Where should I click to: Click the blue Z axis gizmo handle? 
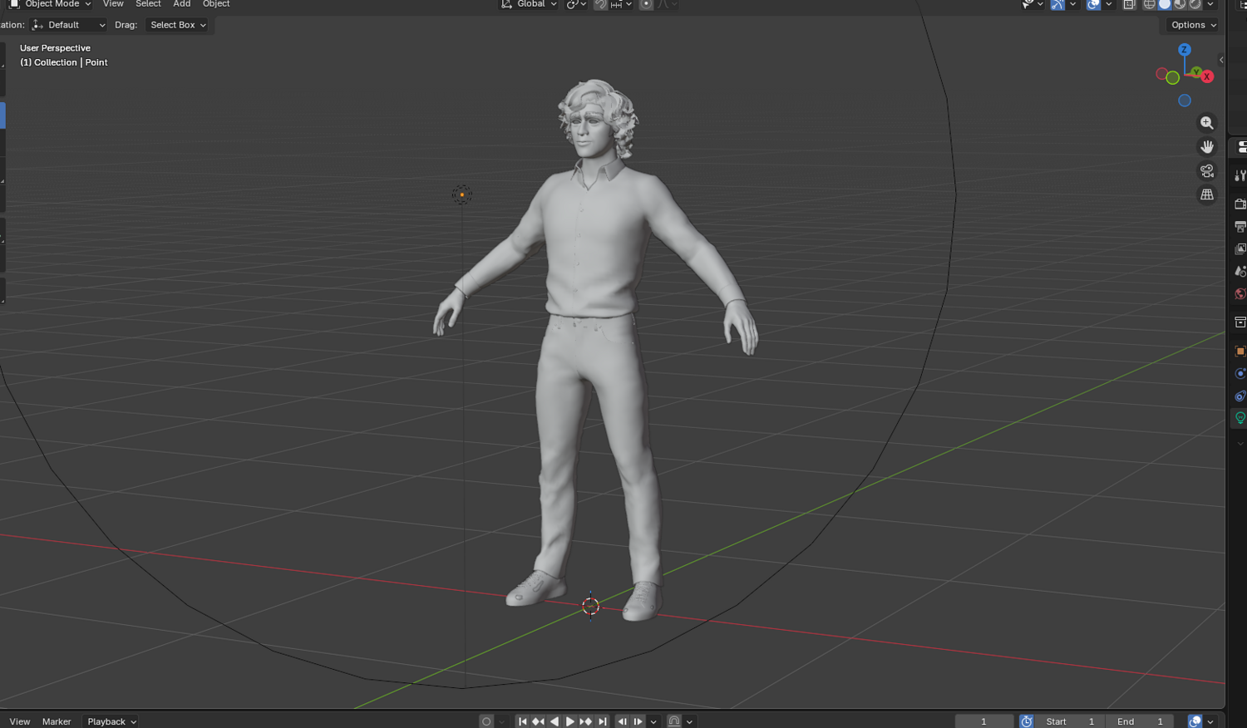tap(1185, 50)
